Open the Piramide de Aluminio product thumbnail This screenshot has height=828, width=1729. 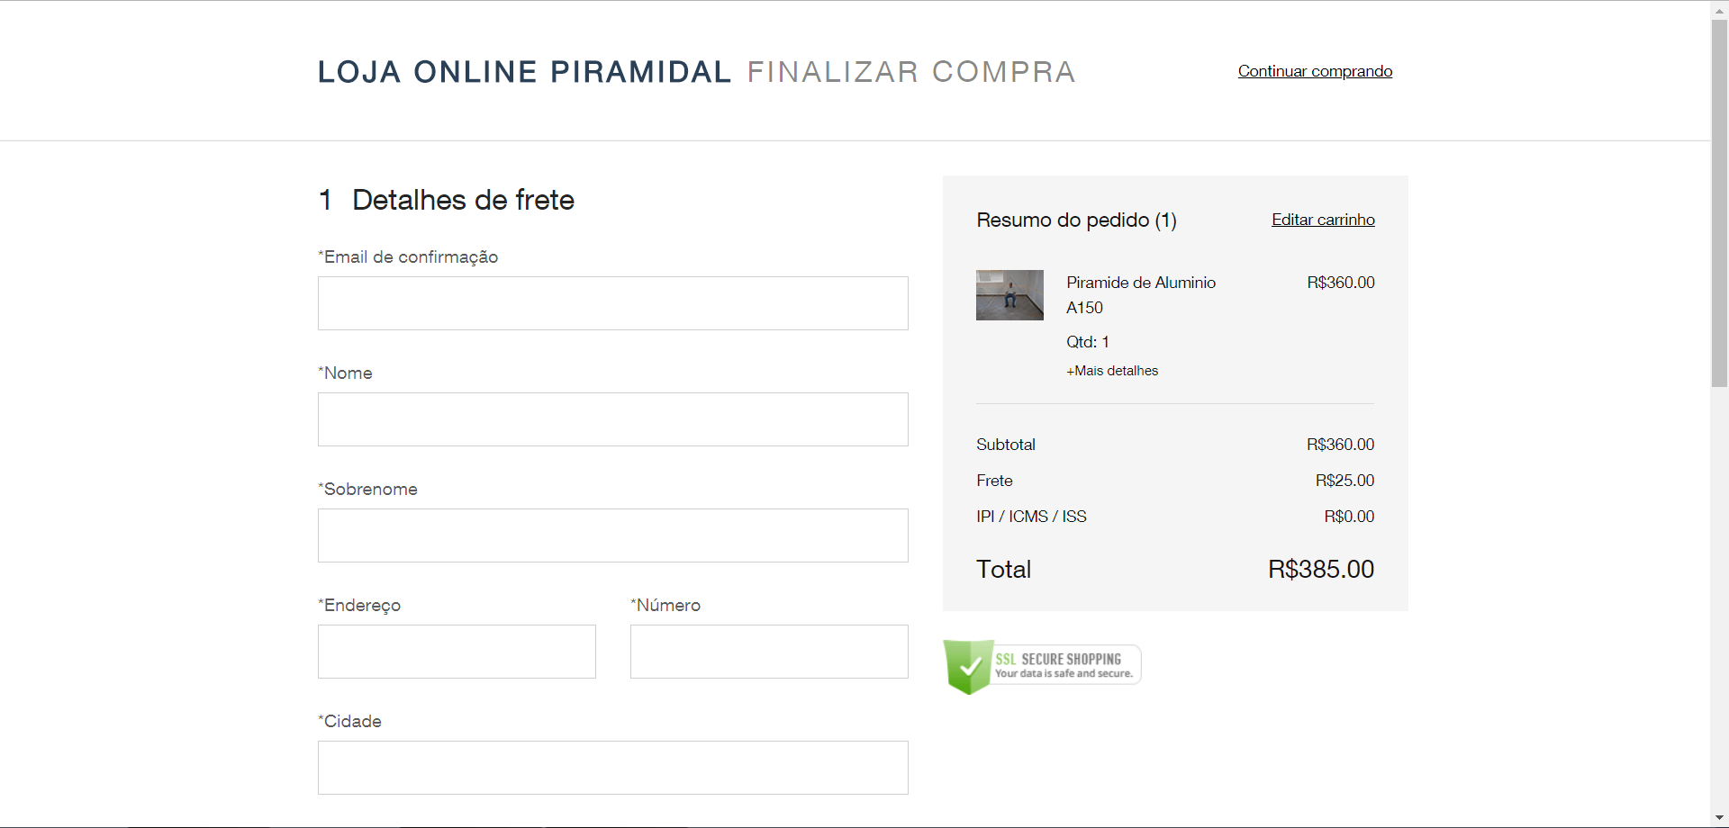[1009, 295]
